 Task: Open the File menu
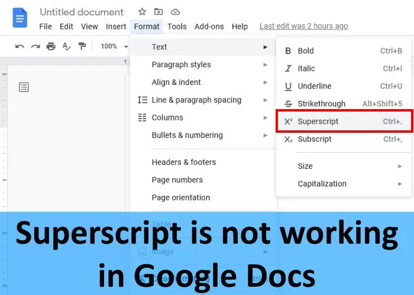(x=46, y=27)
